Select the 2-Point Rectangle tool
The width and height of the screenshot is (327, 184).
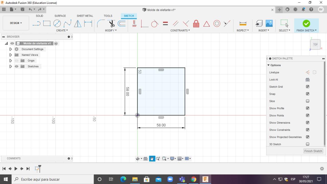[47, 24]
